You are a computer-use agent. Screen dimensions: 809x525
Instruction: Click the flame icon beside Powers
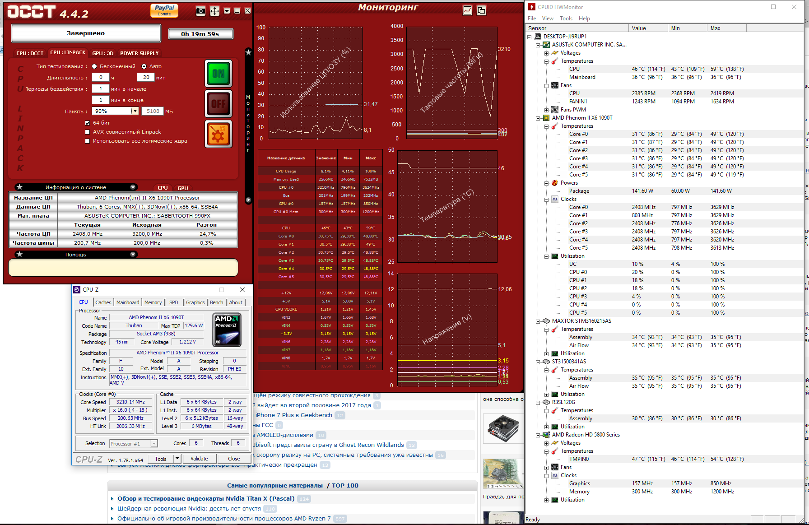(x=555, y=183)
